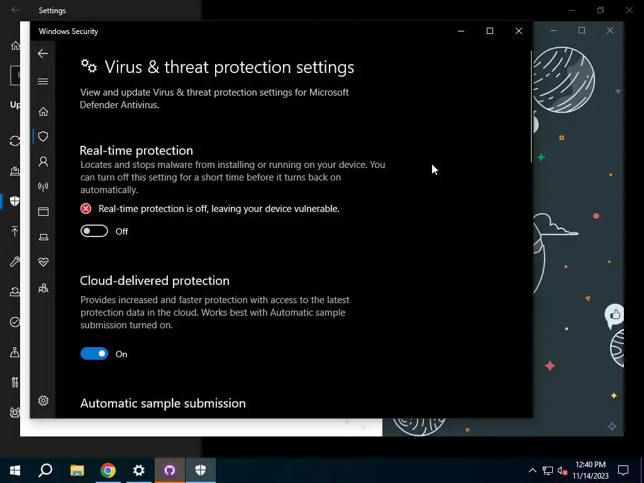
Task: Click the red error icon beside warning
Action: pyautogui.click(x=86, y=209)
